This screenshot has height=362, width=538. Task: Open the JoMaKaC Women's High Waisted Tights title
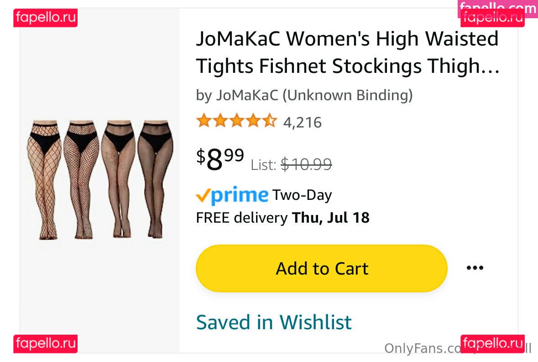(347, 52)
